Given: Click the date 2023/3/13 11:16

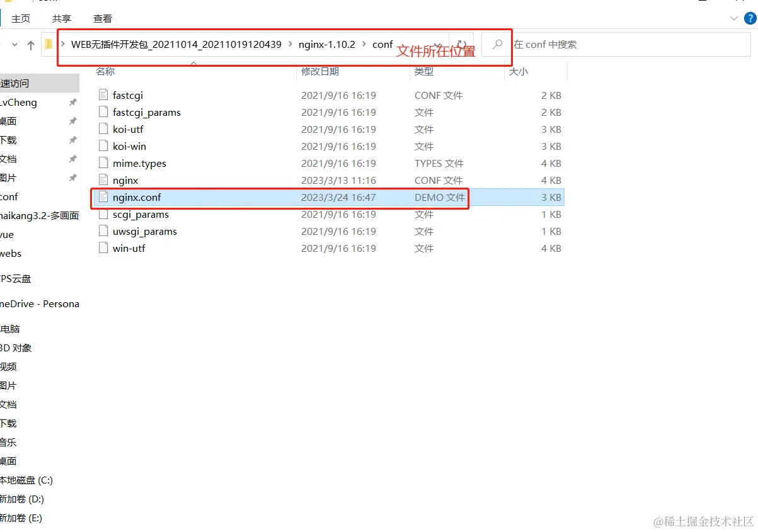Looking at the screenshot, I should [338, 180].
